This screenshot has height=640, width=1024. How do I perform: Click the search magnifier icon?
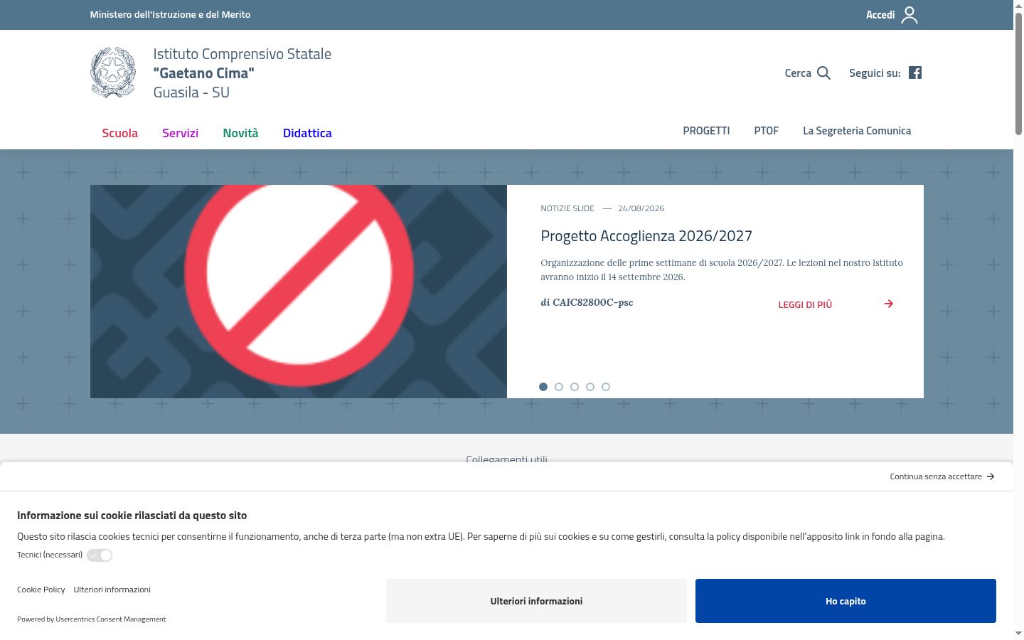click(x=824, y=73)
